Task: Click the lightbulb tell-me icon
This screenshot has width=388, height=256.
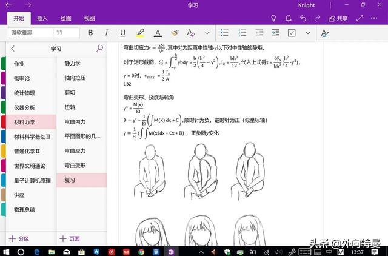Action: tap(273, 18)
